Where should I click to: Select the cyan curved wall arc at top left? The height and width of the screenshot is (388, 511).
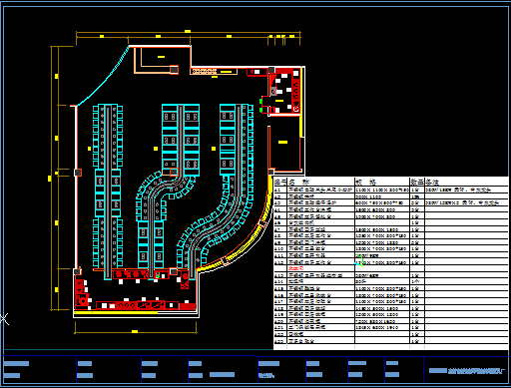click(103, 76)
